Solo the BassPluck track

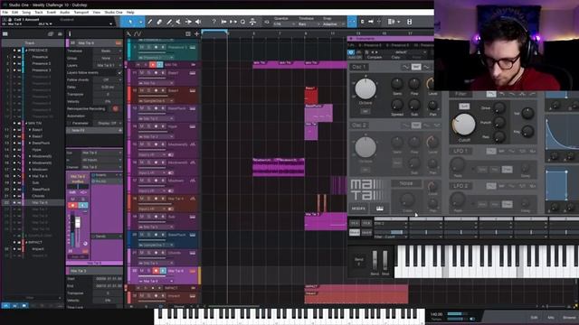(x=148, y=108)
